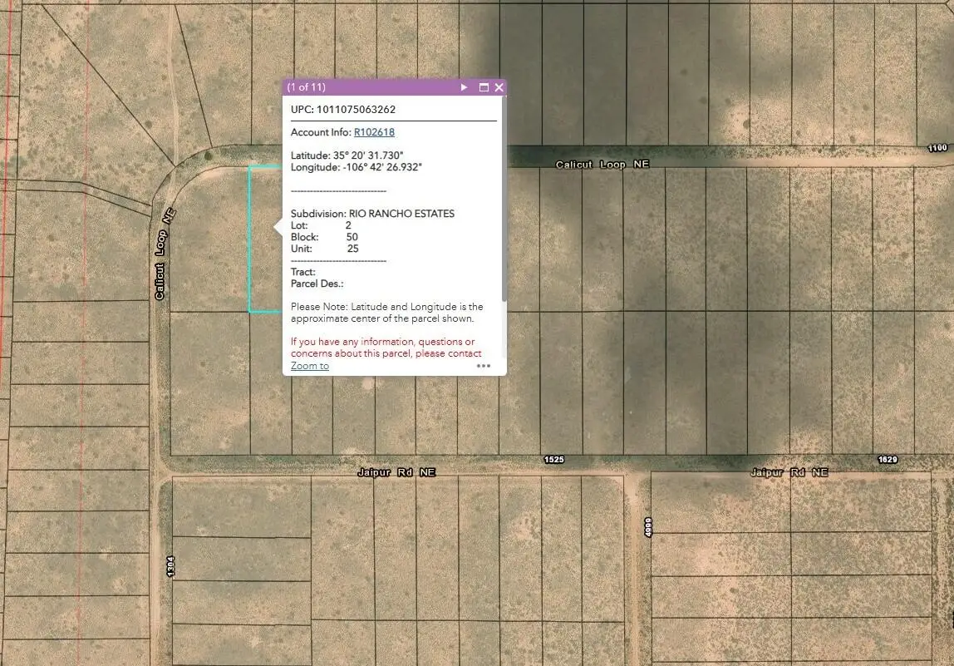The height and width of the screenshot is (666, 954).
Task: Open the ellipsis options menu in popup
Action: 484,366
